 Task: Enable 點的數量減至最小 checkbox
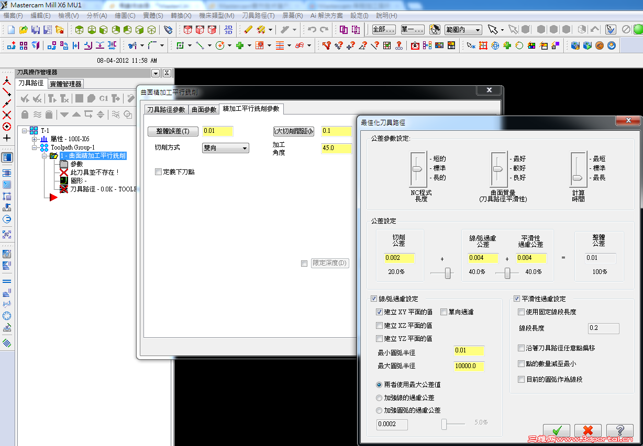pyautogui.click(x=521, y=363)
